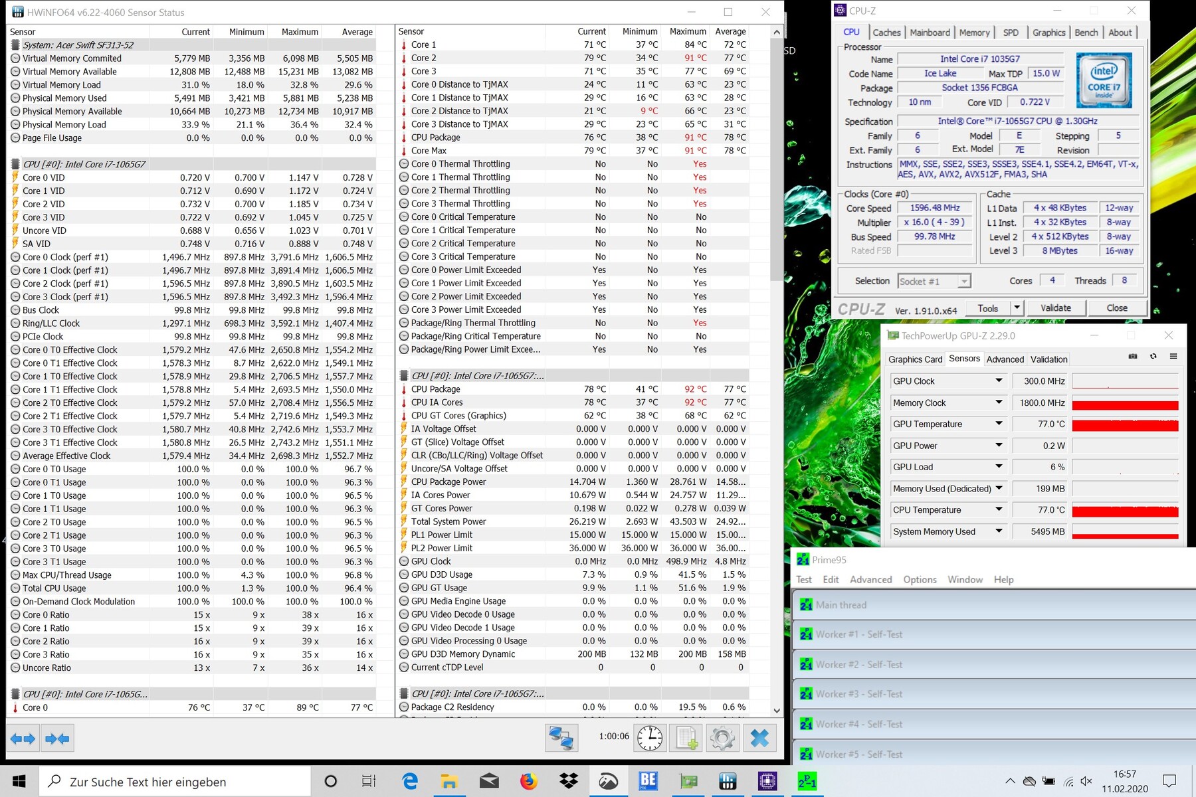Open HWiNFO remote network monitoring icon
The width and height of the screenshot is (1196, 797).
[561, 738]
